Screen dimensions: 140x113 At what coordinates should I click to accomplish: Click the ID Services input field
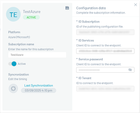point(105,51)
